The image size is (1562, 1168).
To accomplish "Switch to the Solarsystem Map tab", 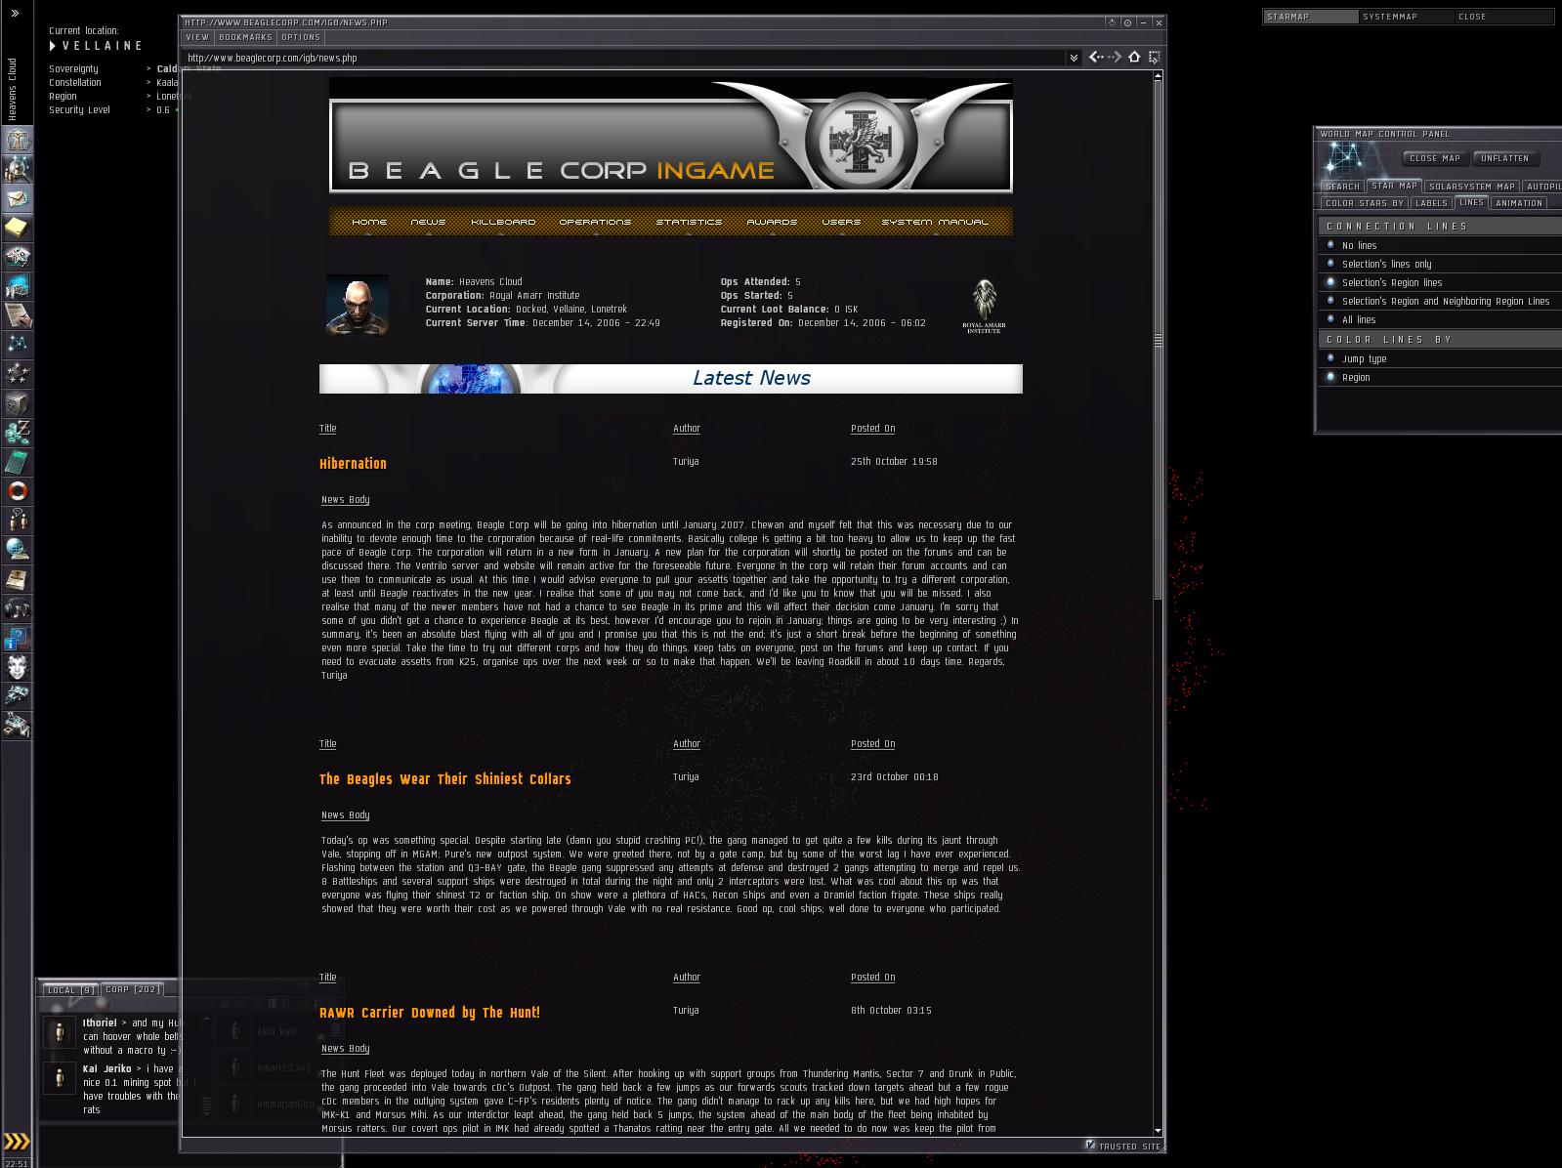I will click(x=1471, y=187).
